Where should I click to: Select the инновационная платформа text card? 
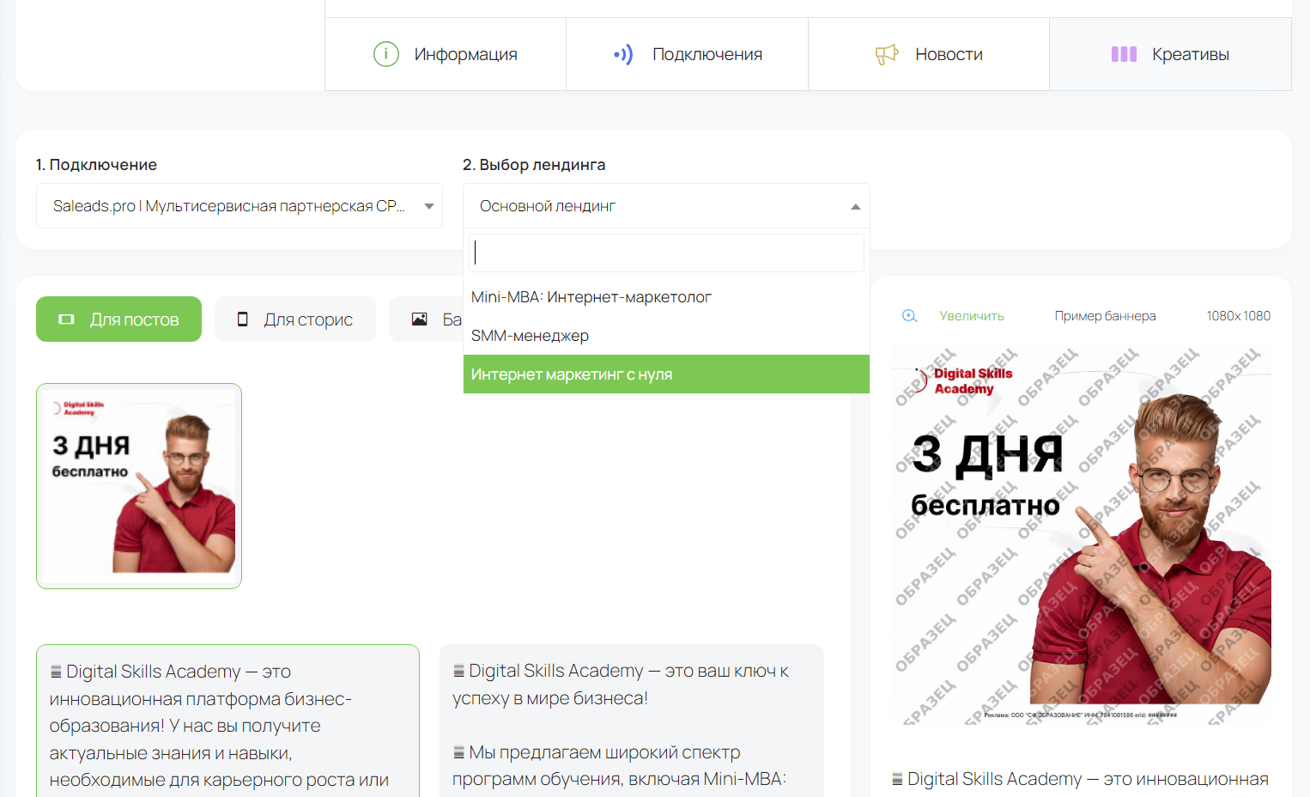227,721
